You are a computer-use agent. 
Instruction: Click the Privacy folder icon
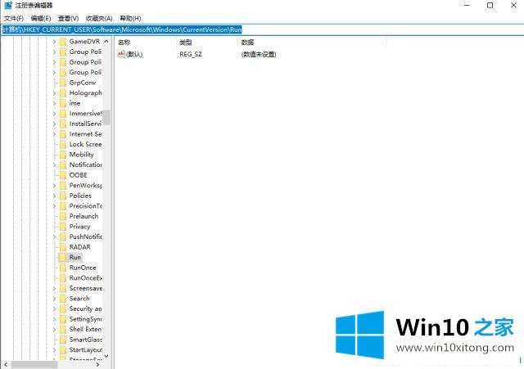click(x=63, y=227)
